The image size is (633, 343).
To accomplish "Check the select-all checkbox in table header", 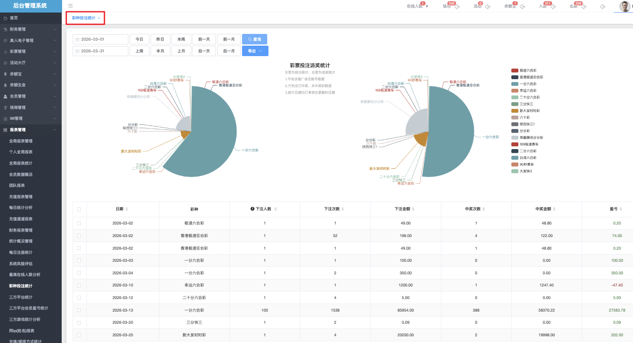I will click(79, 209).
